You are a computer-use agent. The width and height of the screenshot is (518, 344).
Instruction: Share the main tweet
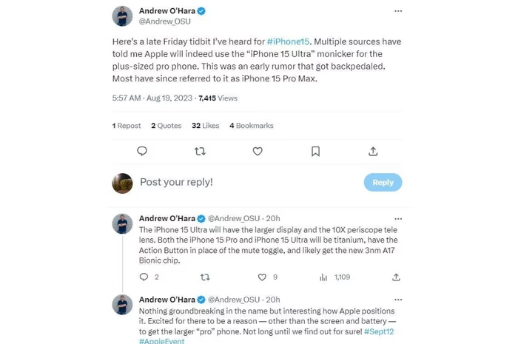373,151
